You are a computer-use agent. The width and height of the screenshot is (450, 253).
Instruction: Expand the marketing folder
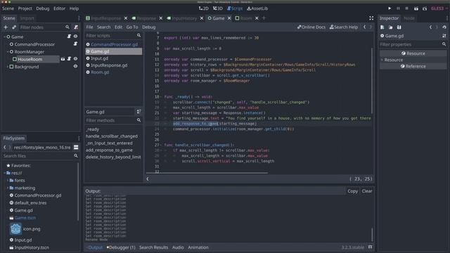pyautogui.click(x=8, y=188)
